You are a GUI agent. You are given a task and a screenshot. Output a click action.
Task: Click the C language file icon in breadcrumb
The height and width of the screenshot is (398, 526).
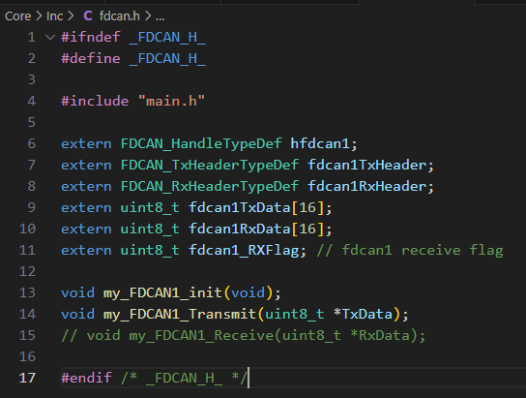tap(88, 16)
